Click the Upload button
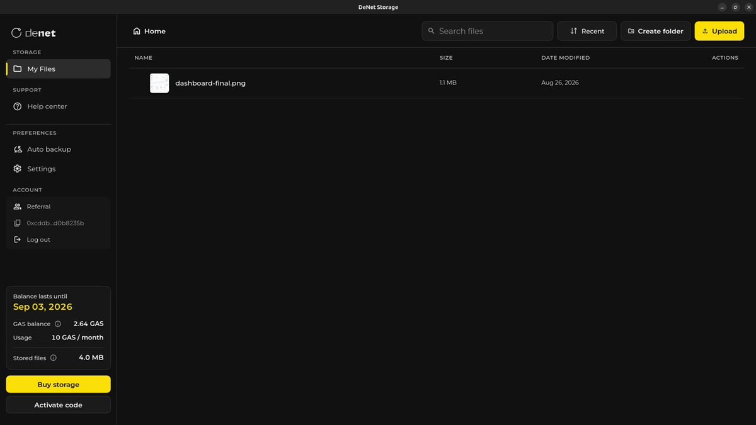This screenshot has height=425, width=756. [x=719, y=31]
